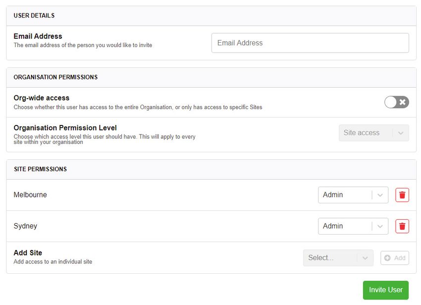Click the X icon on Org-wide toggle
Viewport: 421px width, 305px height.
tap(402, 102)
